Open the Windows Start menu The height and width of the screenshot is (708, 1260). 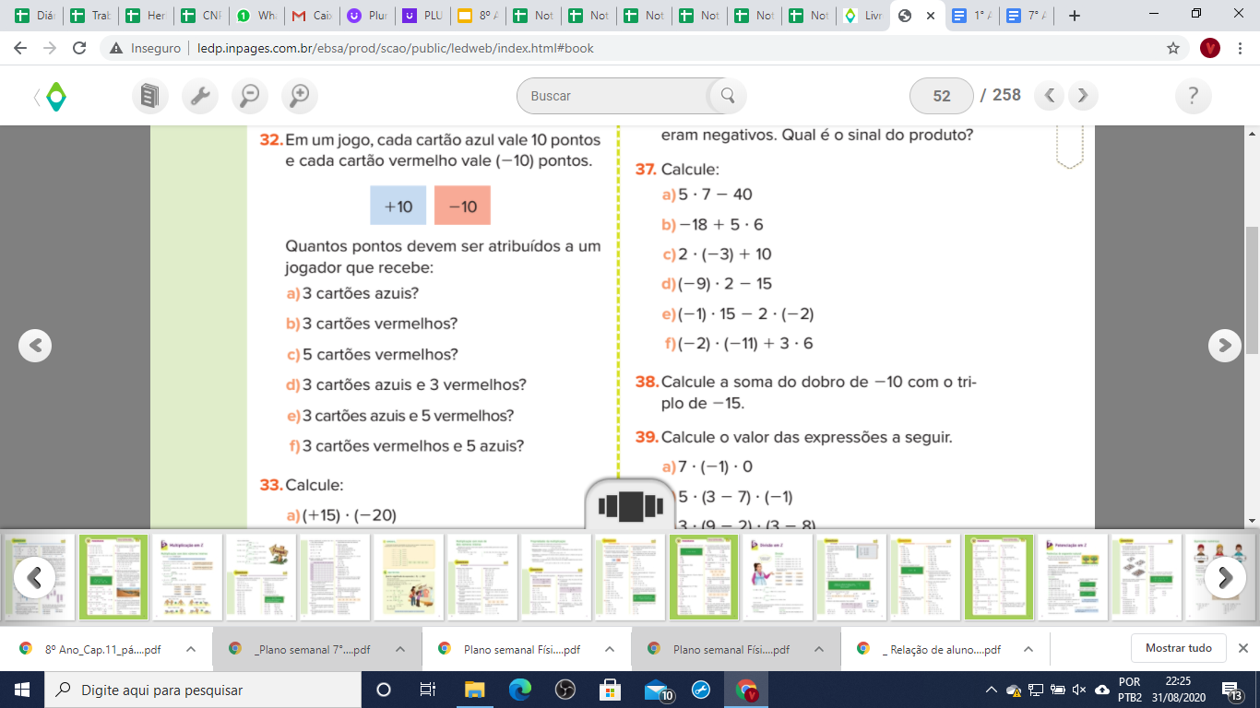21,690
